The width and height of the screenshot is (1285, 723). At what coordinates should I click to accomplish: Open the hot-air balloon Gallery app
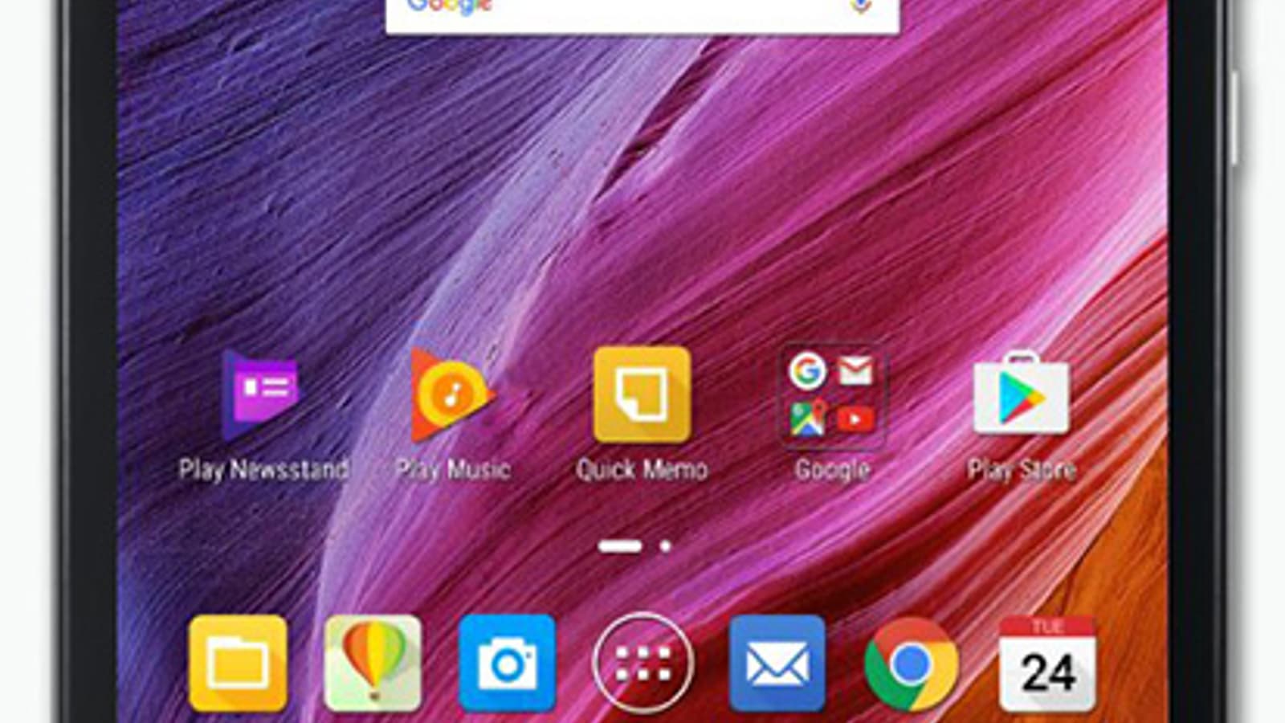(x=373, y=664)
